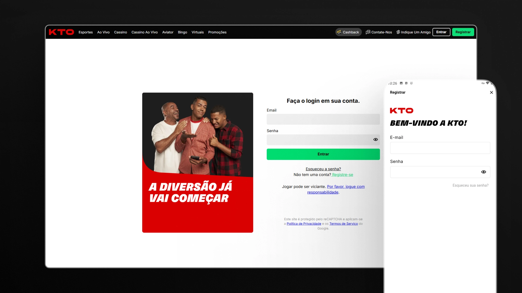Click Registre-se to create an account
This screenshot has width=522, height=293.
tap(342, 175)
